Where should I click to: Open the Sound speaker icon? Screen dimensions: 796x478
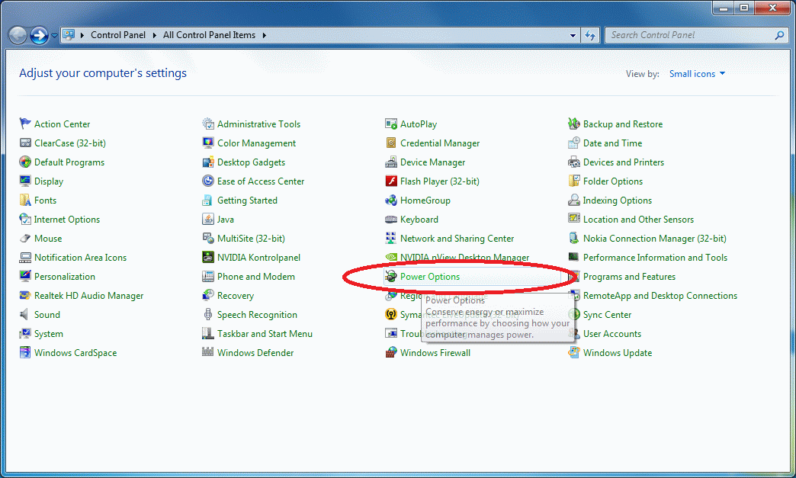pyautogui.click(x=25, y=314)
